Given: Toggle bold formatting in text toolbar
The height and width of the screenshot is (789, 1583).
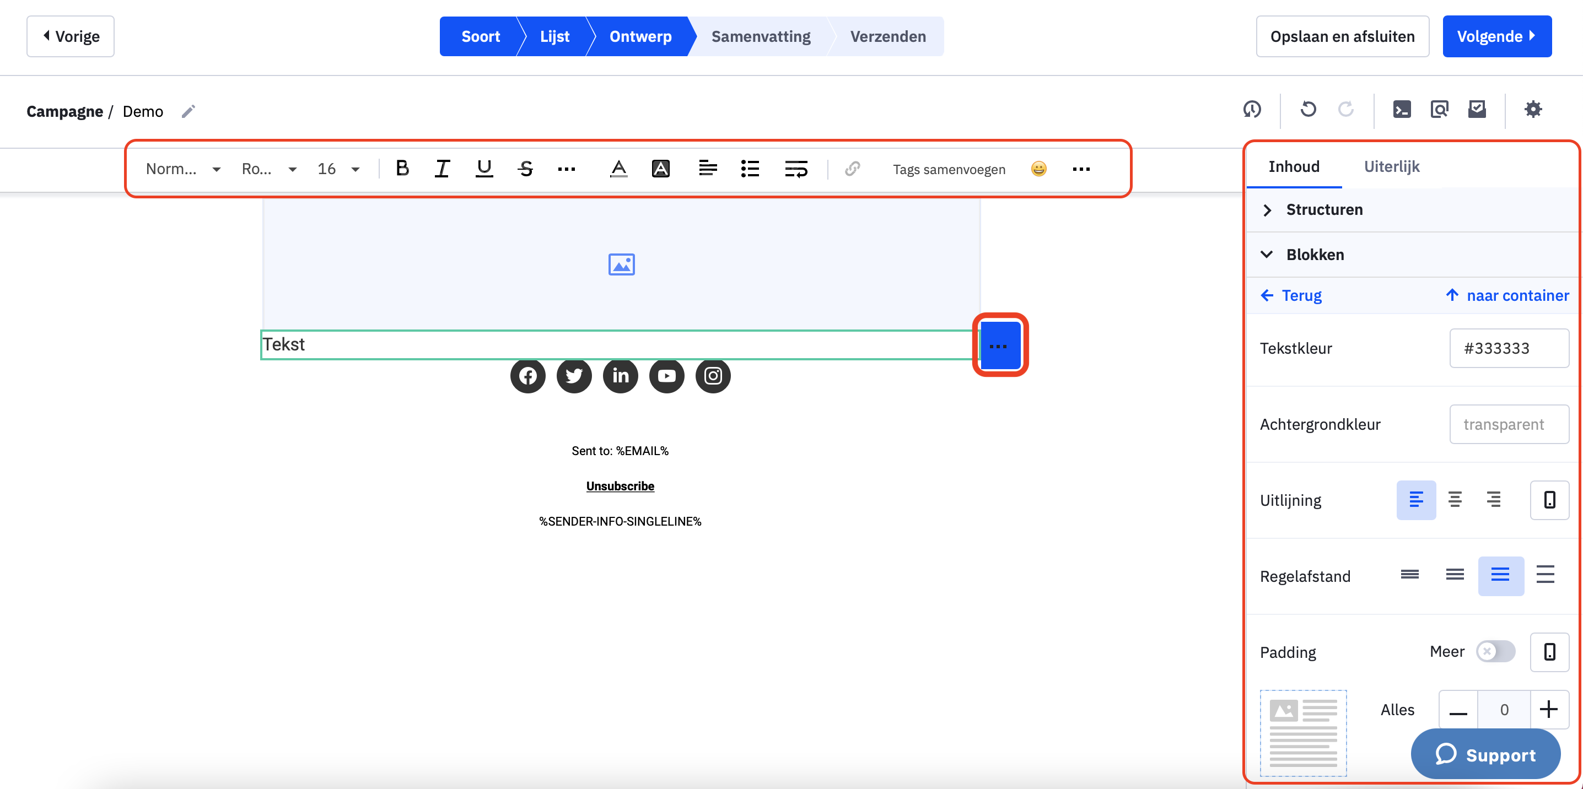Looking at the screenshot, I should pos(402,169).
